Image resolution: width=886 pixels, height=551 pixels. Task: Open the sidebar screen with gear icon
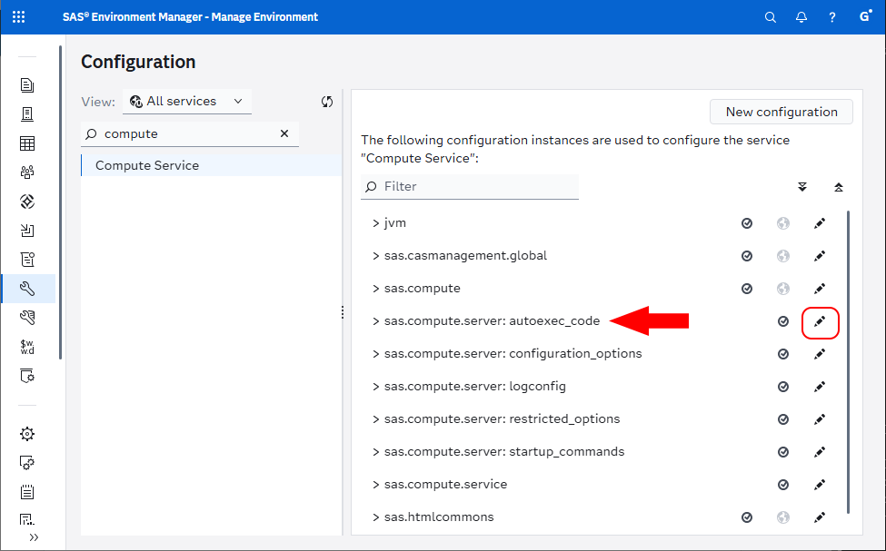click(27, 376)
